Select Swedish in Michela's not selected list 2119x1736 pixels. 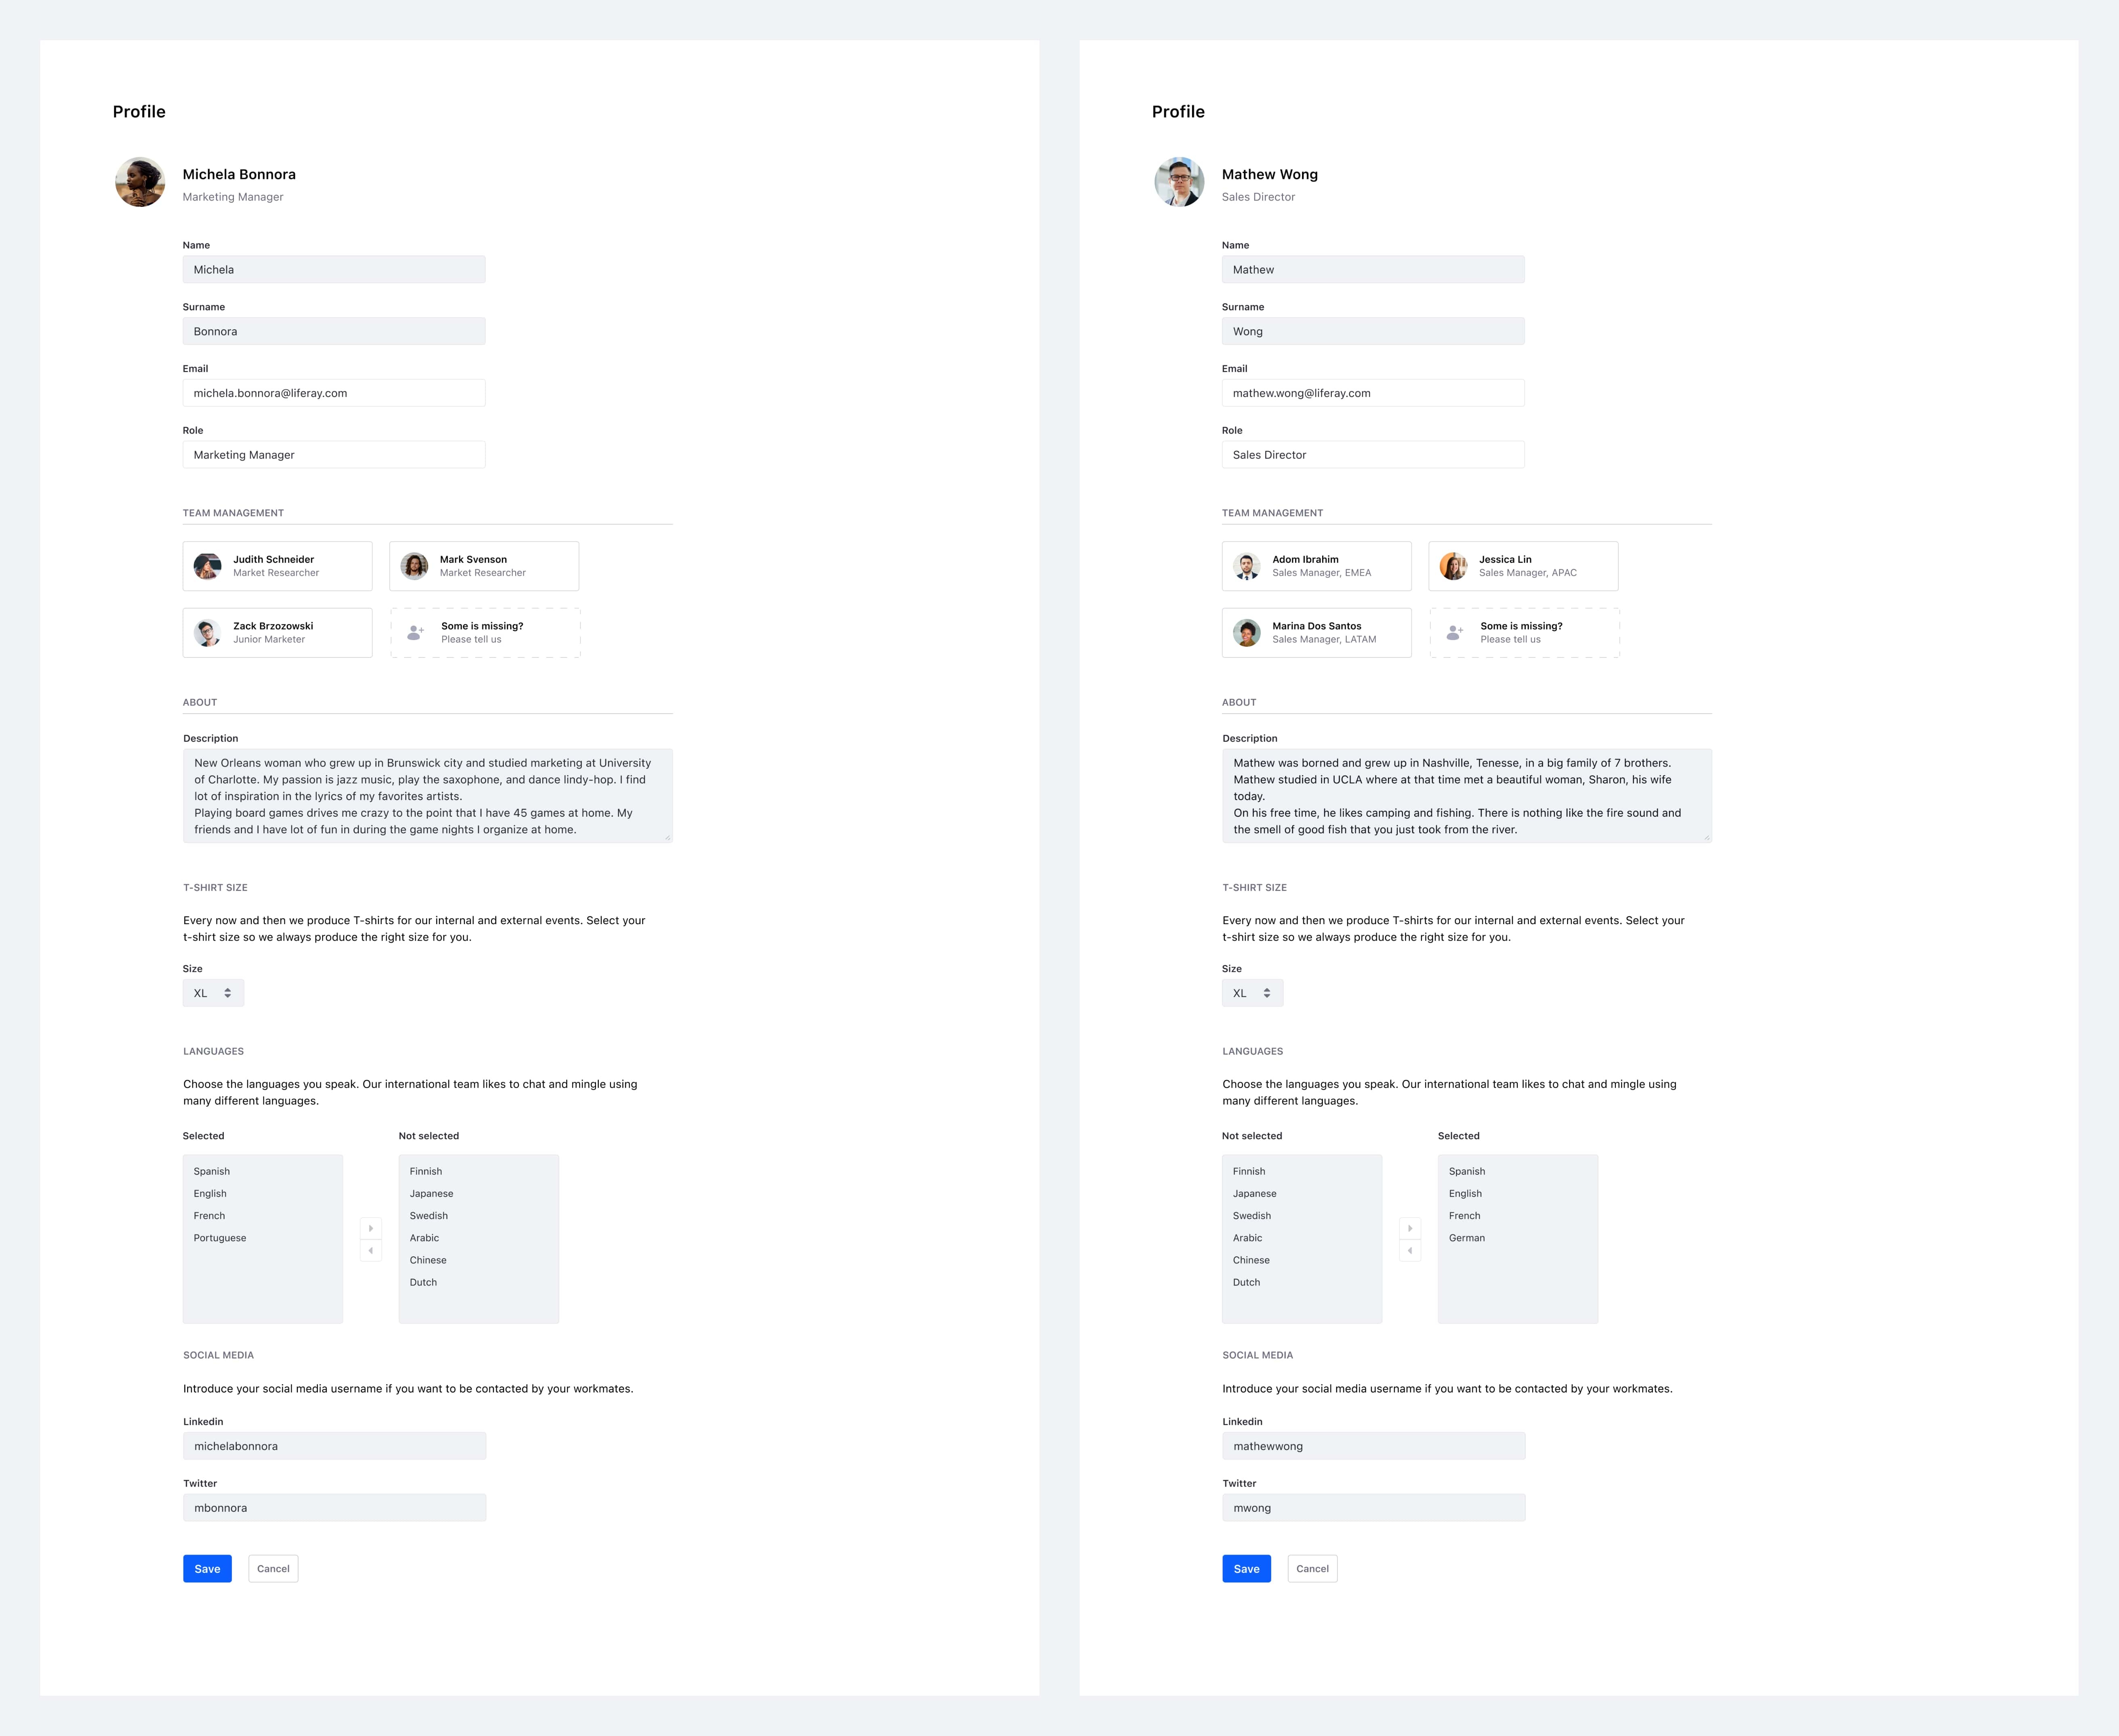429,1216
